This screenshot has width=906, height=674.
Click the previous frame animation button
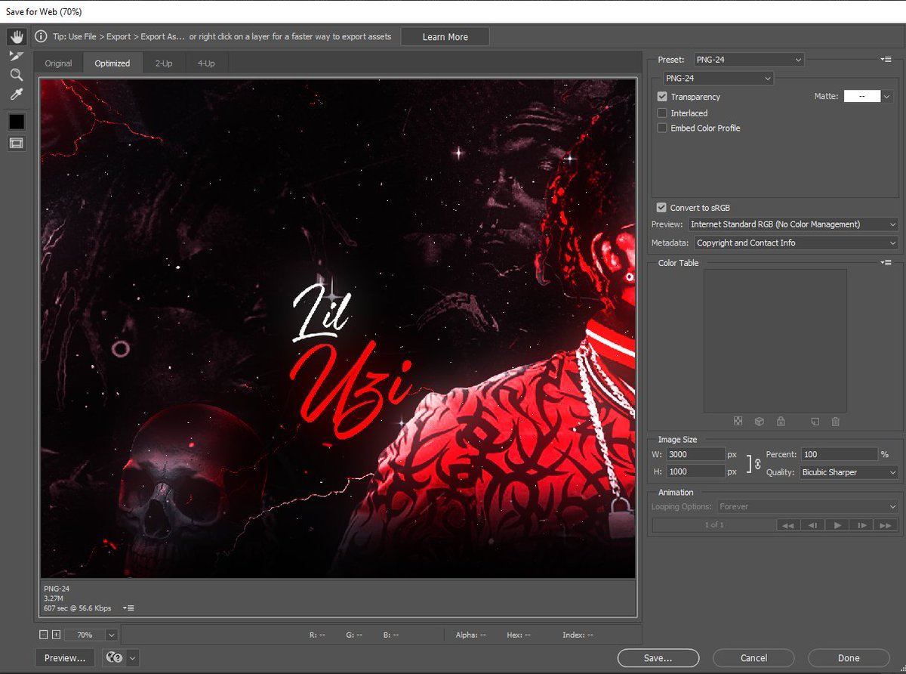pyautogui.click(x=812, y=525)
